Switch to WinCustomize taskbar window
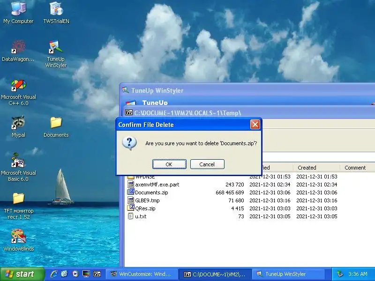Viewport: 375px width, 281px height. pos(142,274)
